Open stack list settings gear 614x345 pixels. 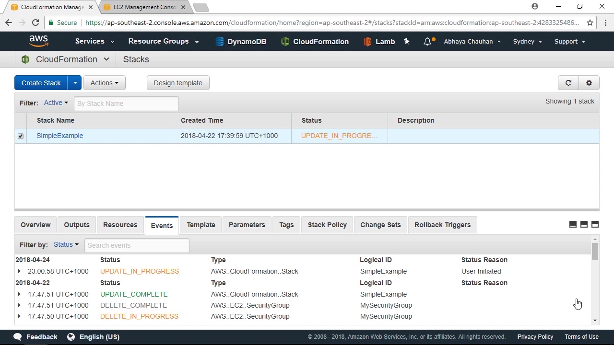[589, 83]
